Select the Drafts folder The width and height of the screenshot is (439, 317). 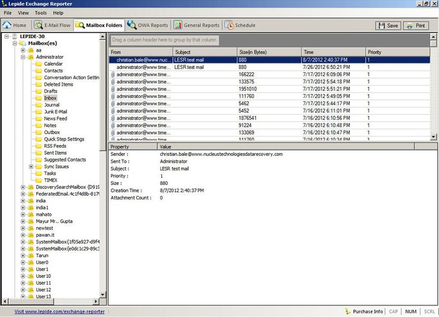point(50,91)
